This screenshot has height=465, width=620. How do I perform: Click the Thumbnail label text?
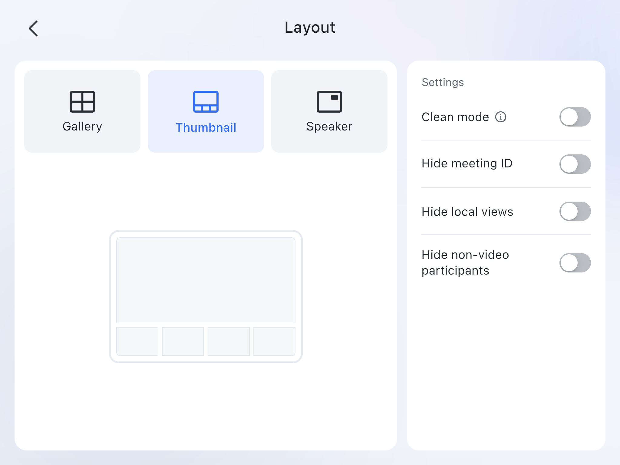(x=206, y=127)
